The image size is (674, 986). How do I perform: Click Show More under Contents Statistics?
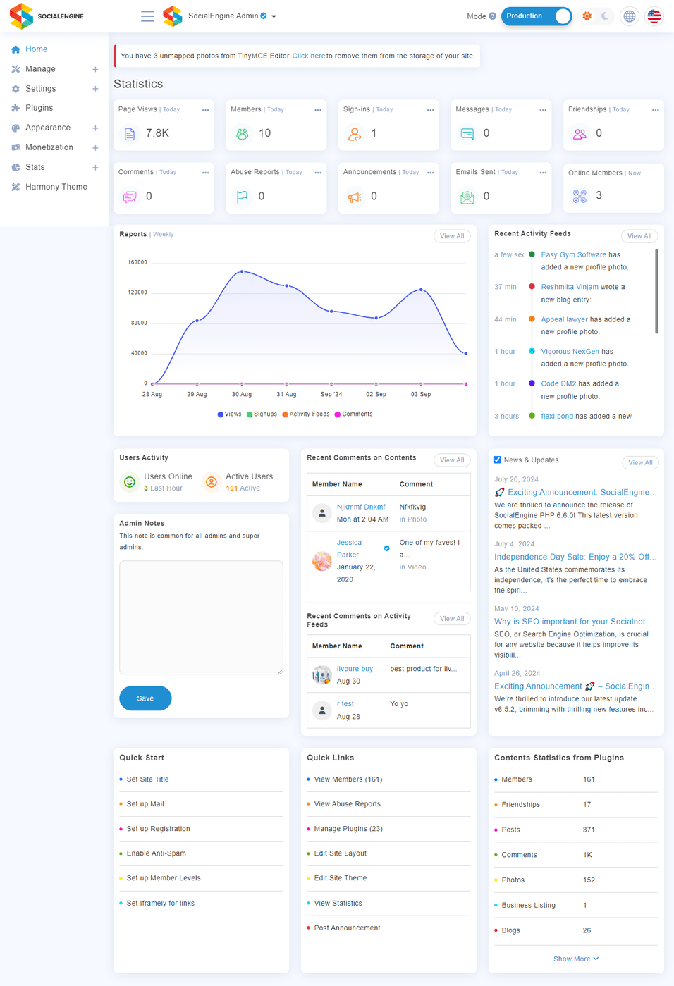tap(575, 959)
